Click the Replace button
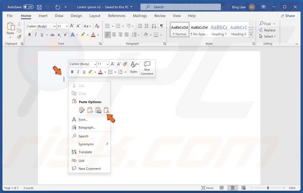The height and width of the screenshot is (193, 303). pyautogui.click(x=267, y=30)
